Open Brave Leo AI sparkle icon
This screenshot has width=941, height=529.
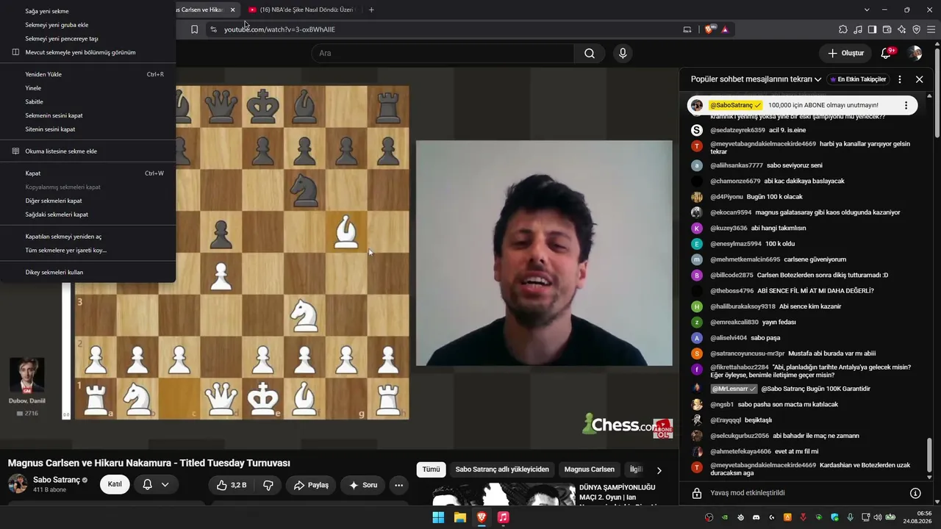click(x=901, y=29)
